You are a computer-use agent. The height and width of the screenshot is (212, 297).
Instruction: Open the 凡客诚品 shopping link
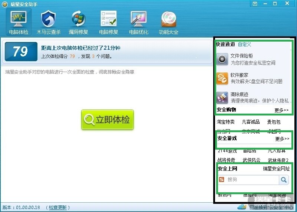pyautogui.click(x=251, y=122)
